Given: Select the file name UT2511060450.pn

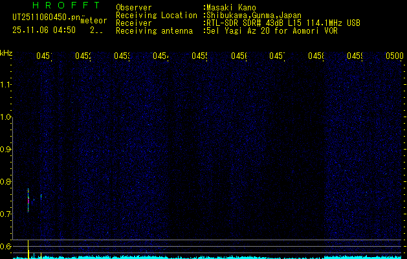Looking at the screenshot, I should 47,17.
